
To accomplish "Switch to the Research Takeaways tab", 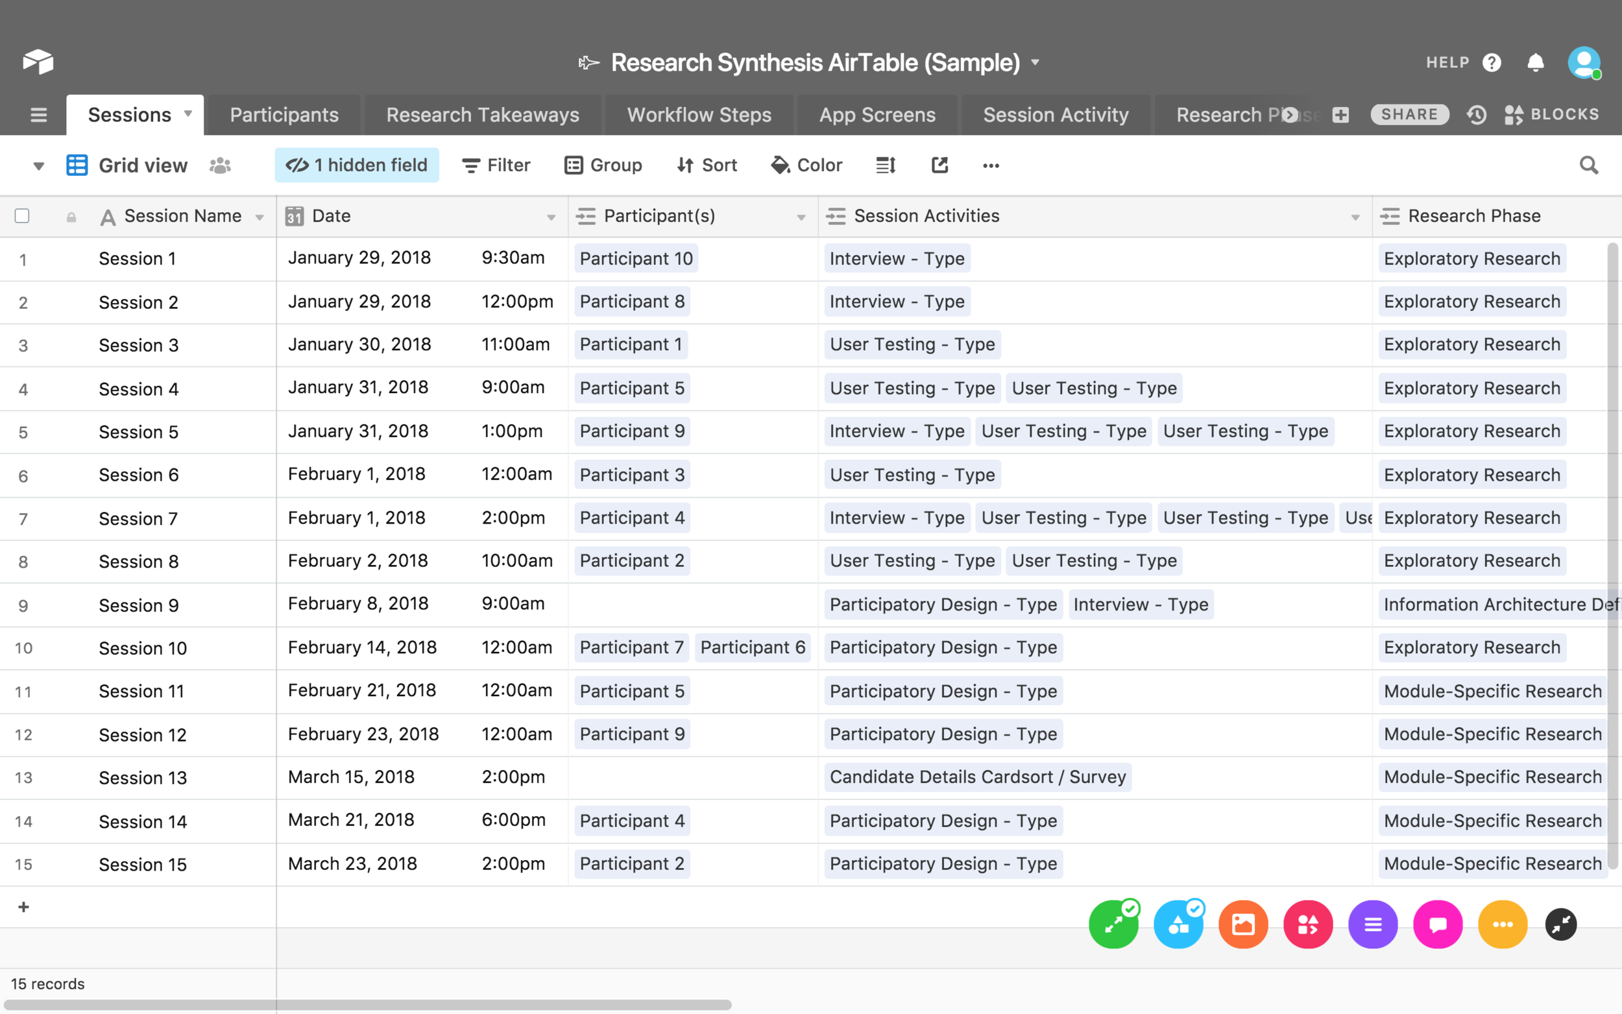I will click(483, 115).
